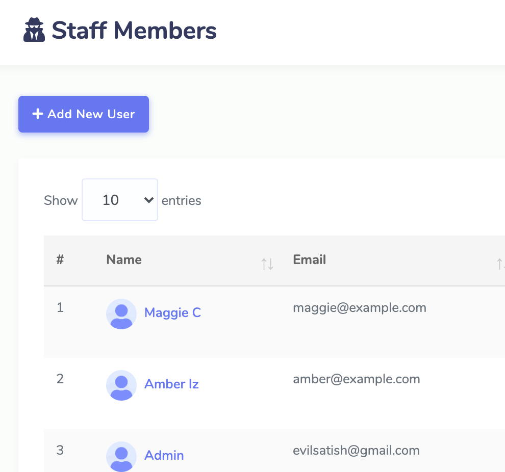Click the Admin user's avatar icon
The width and height of the screenshot is (505, 472).
(121, 457)
